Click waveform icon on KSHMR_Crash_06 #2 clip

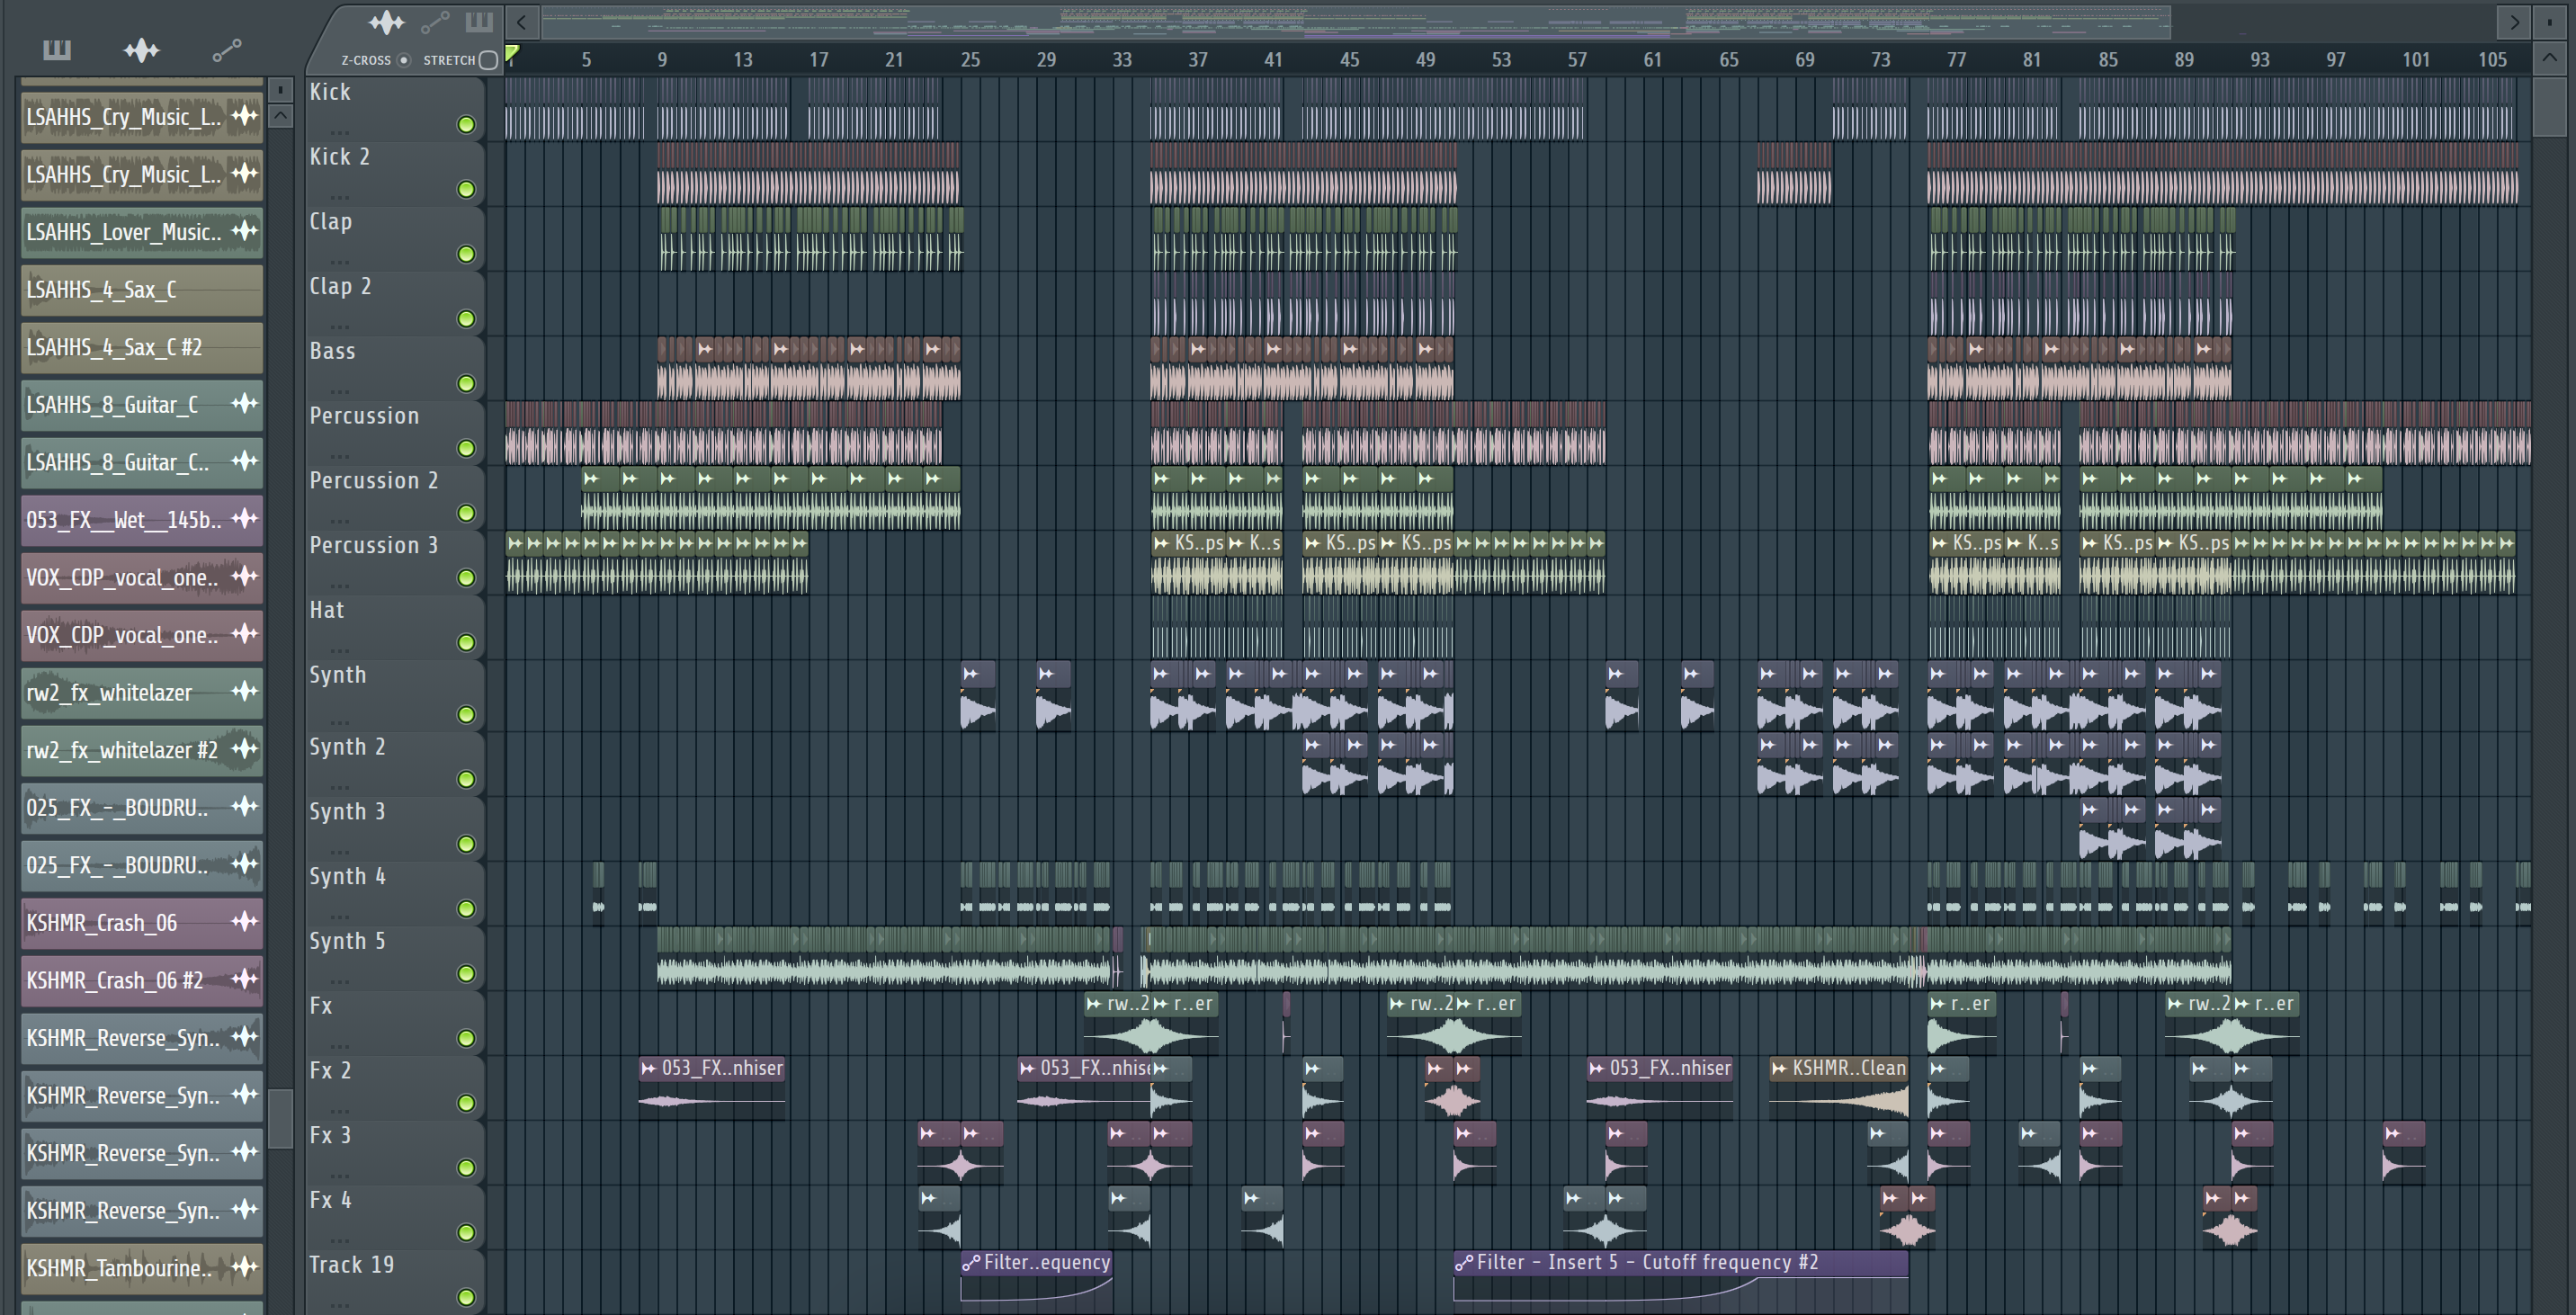click(x=244, y=979)
